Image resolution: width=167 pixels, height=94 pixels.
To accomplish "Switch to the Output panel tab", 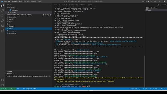I will [x=64, y=5].
